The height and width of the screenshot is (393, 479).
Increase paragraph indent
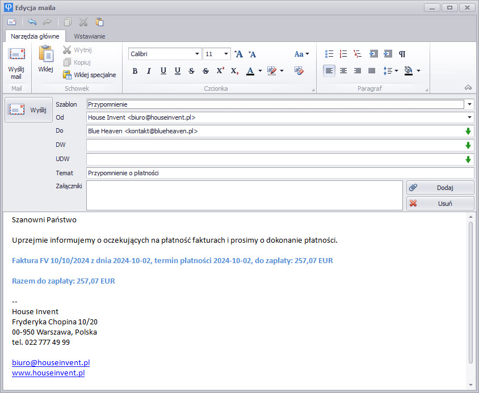point(388,54)
